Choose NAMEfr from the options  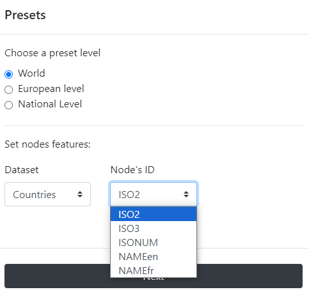pos(154,270)
